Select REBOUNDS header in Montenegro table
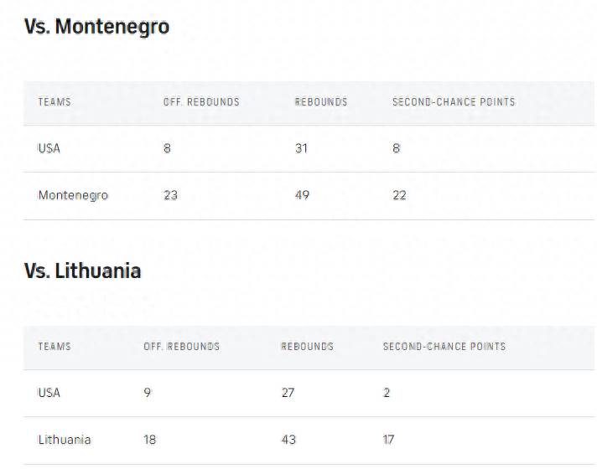The image size is (597, 469). (x=321, y=102)
